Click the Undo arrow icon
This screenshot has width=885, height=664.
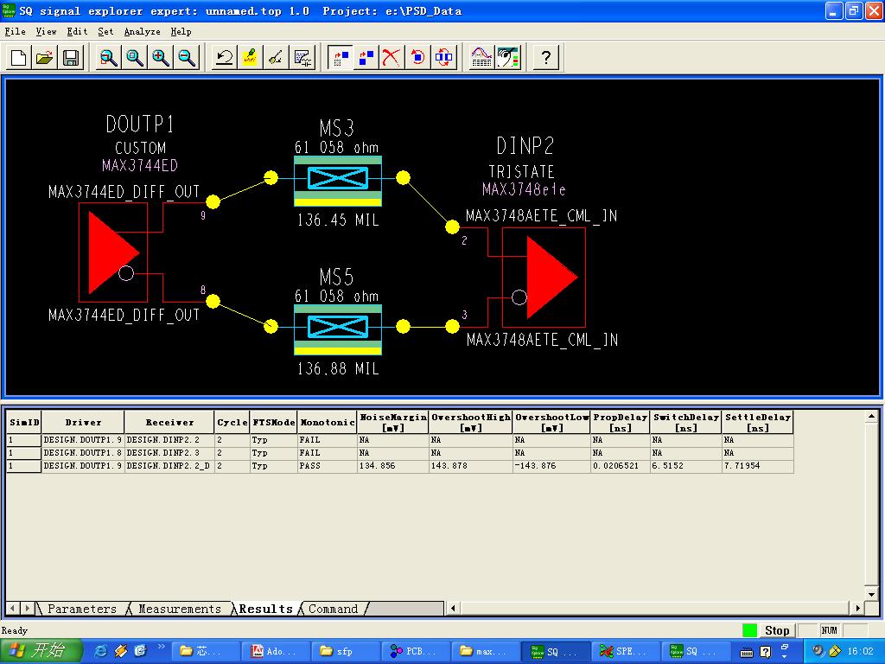click(x=224, y=58)
